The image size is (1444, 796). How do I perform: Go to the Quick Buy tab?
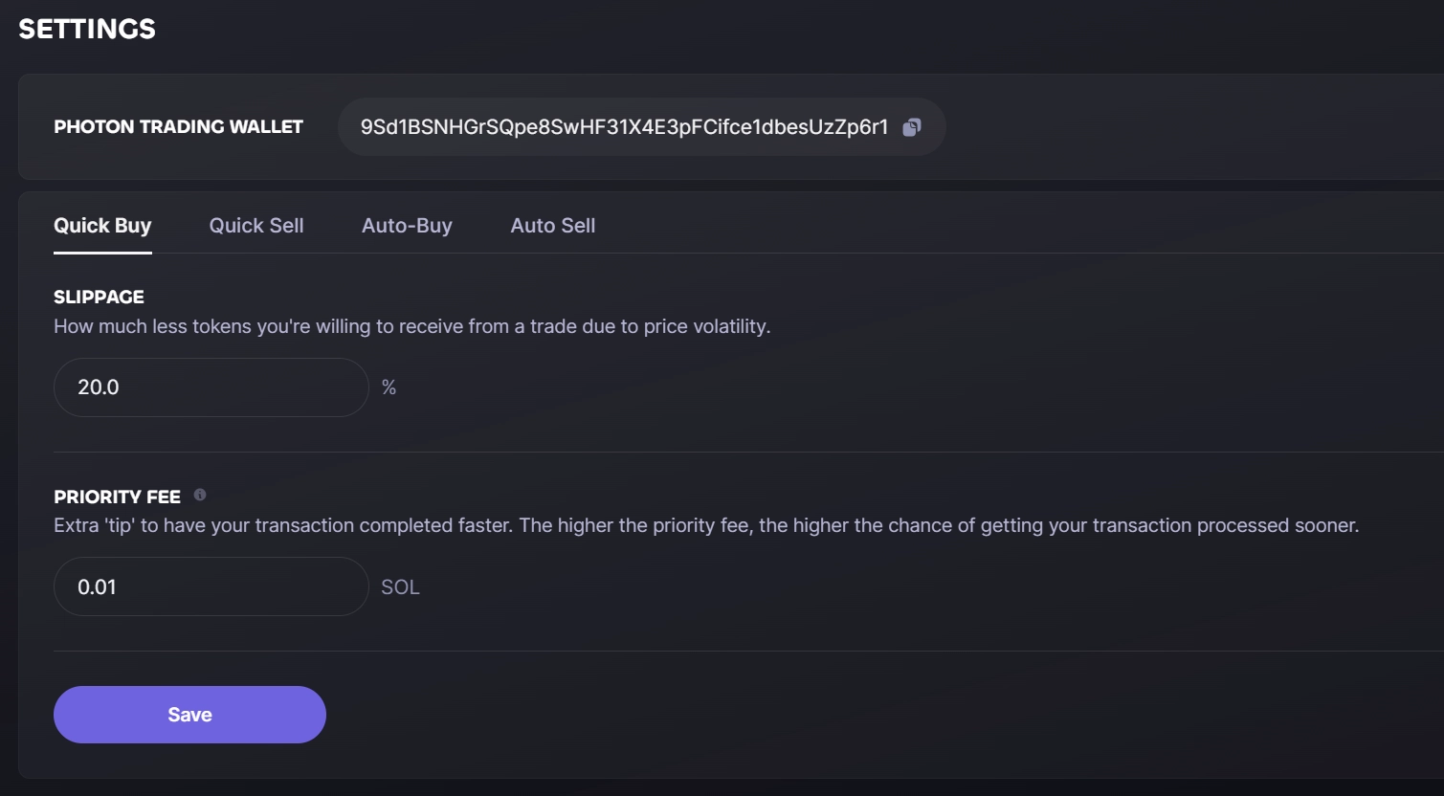pos(102,226)
